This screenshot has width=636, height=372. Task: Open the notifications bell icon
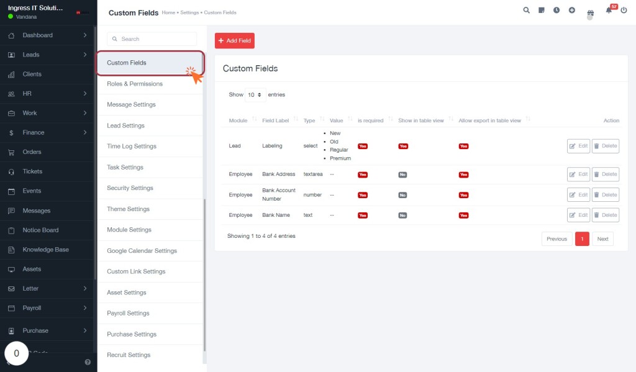(x=609, y=11)
